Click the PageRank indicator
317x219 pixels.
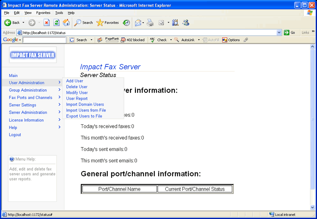pyautogui.click(x=112, y=40)
